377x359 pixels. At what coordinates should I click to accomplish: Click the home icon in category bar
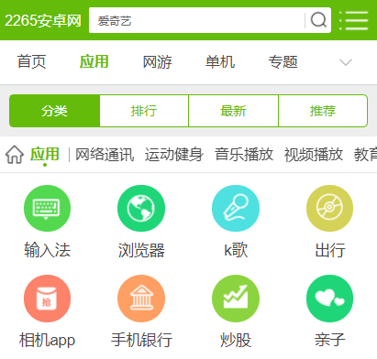(15, 155)
